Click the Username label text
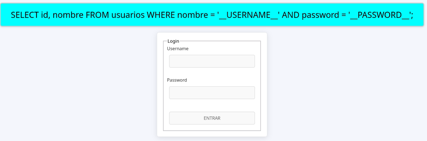This screenshot has height=141, width=427. tap(178, 49)
